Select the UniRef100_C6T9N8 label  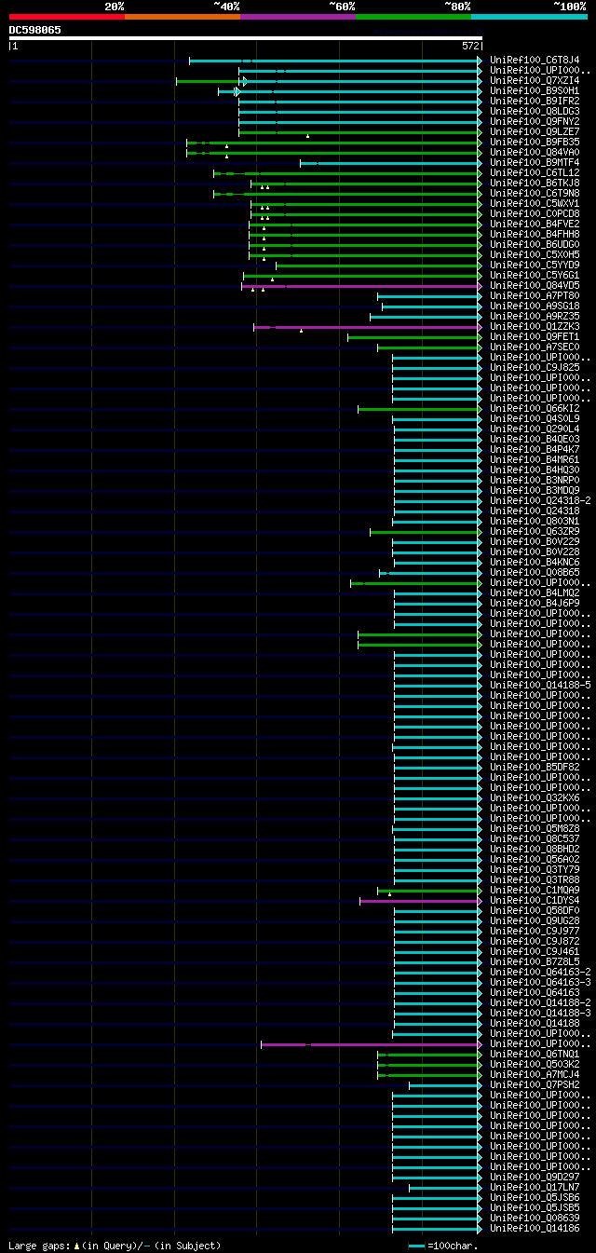pos(535,193)
